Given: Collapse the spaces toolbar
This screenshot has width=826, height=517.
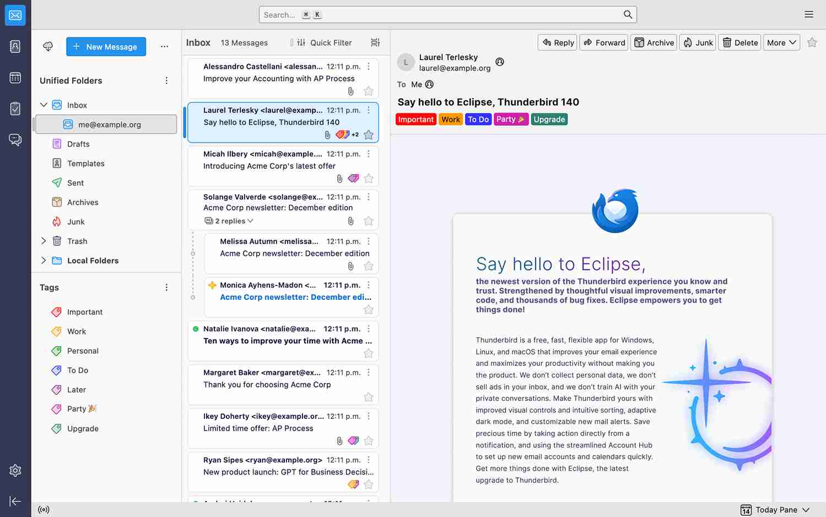Looking at the screenshot, I should [15, 501].
